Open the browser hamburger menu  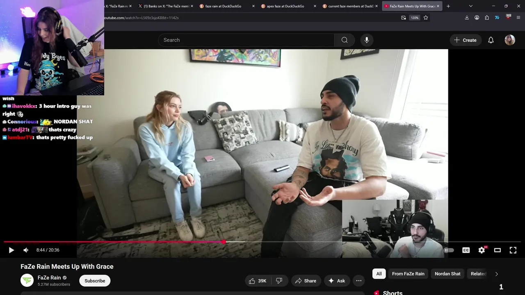(x=518, y=18)
